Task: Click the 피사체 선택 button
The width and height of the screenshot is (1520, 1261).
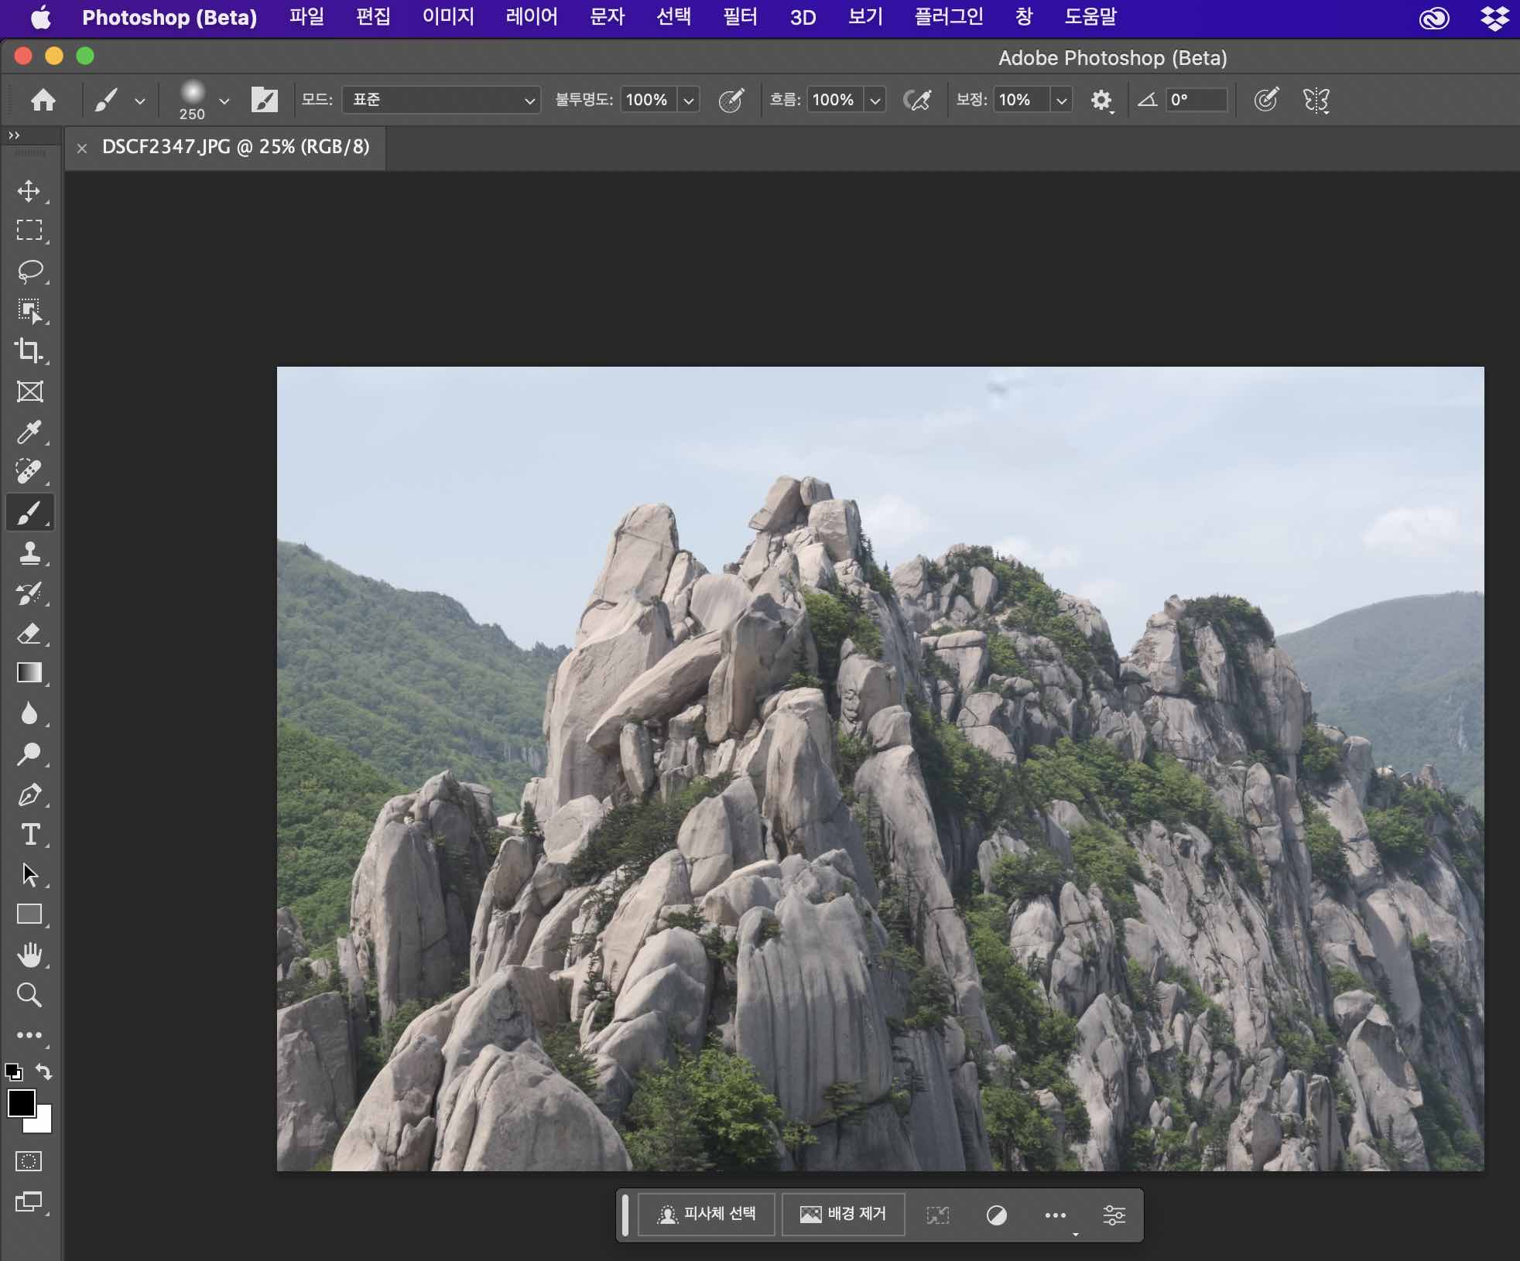Action: pyautogui.click(x=707, y=1214)
